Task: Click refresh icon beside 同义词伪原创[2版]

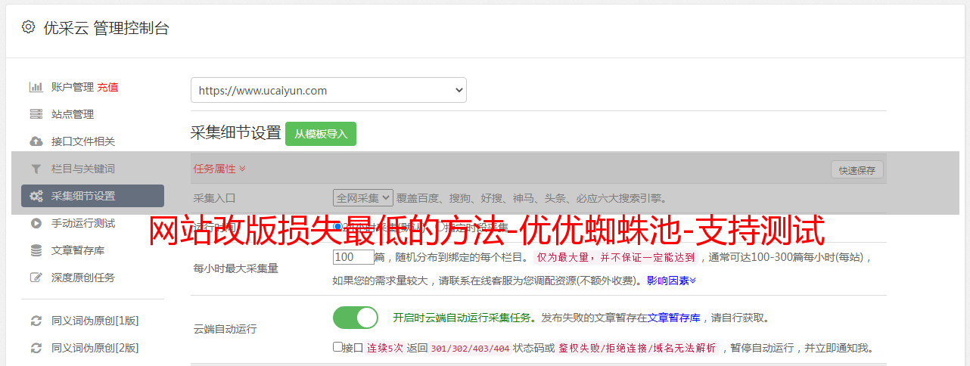Action: tap(36, 348)
